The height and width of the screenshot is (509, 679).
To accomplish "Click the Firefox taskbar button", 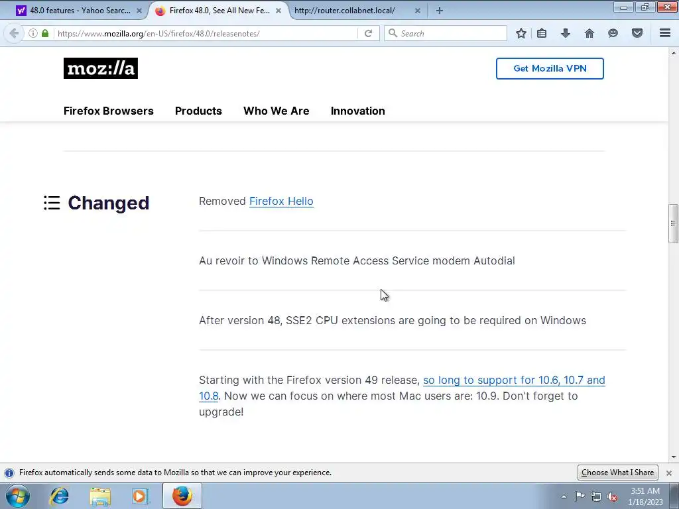I will click(x=182, y=496).
